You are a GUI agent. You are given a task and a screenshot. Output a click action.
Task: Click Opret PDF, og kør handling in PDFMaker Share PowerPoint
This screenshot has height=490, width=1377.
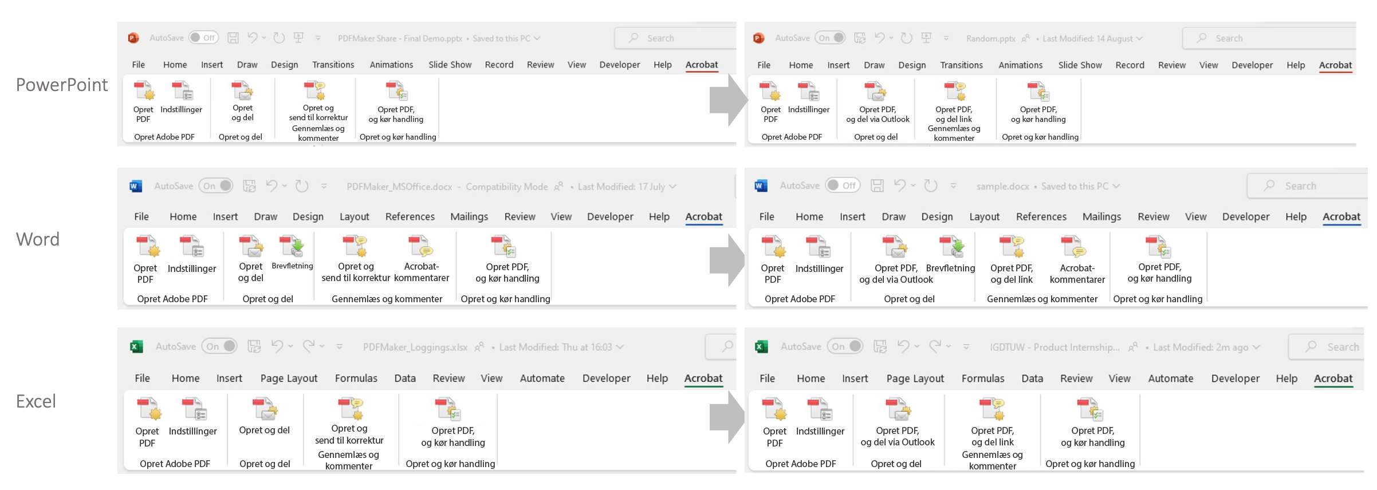pos(396,102)
